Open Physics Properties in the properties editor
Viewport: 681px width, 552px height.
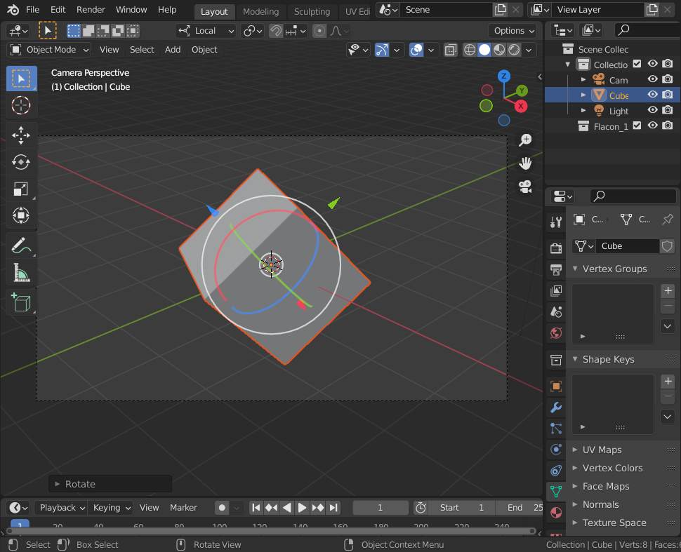point(555,450)
